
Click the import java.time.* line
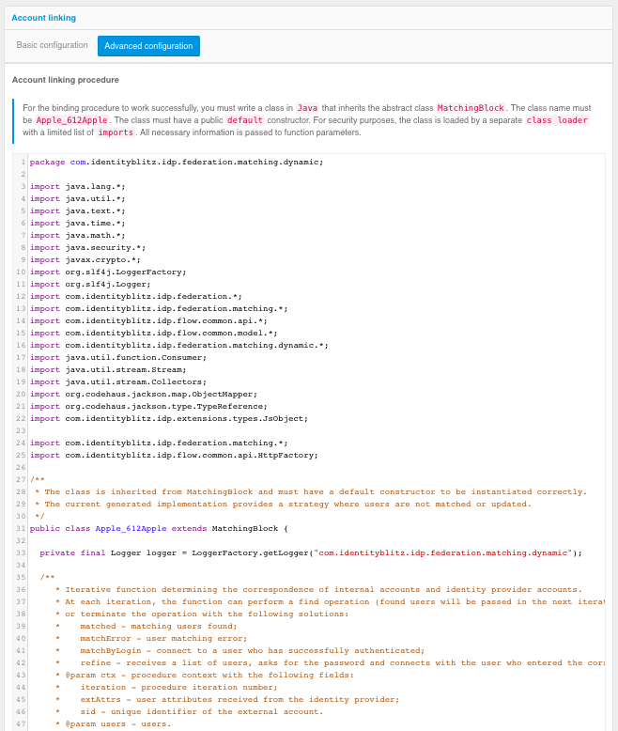(x=78, y=223)
